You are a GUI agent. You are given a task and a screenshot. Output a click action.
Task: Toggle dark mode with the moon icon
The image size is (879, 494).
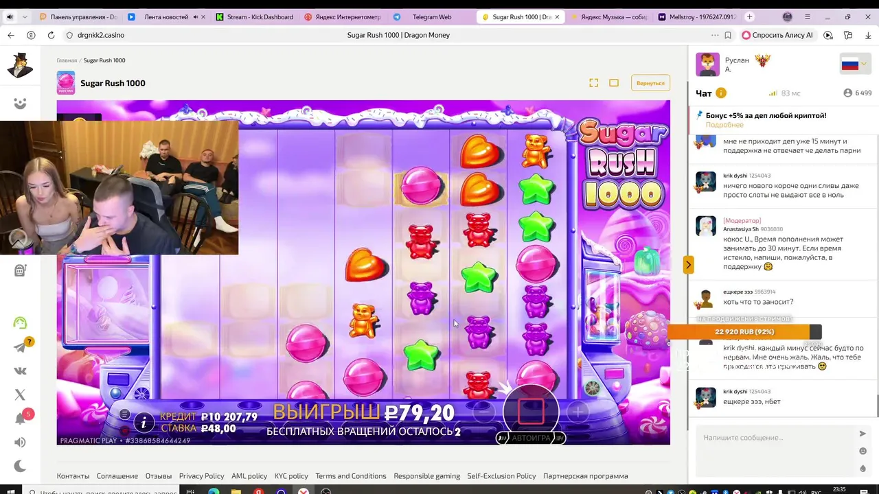20,466
